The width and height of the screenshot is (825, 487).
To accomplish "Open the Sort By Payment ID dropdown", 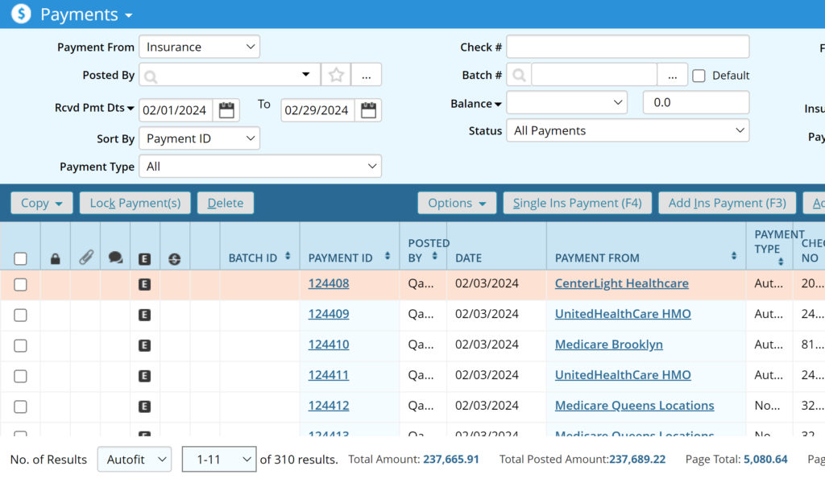I will (x=199, y=138).
